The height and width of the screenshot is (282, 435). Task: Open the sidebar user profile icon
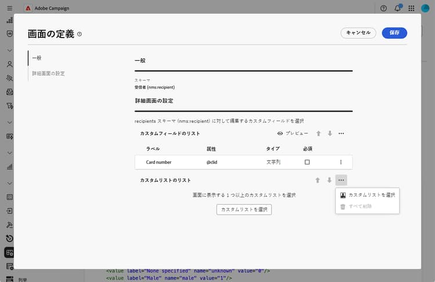coord(10,64)
